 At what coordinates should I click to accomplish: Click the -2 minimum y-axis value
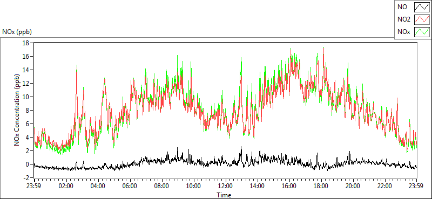point(26,177)
